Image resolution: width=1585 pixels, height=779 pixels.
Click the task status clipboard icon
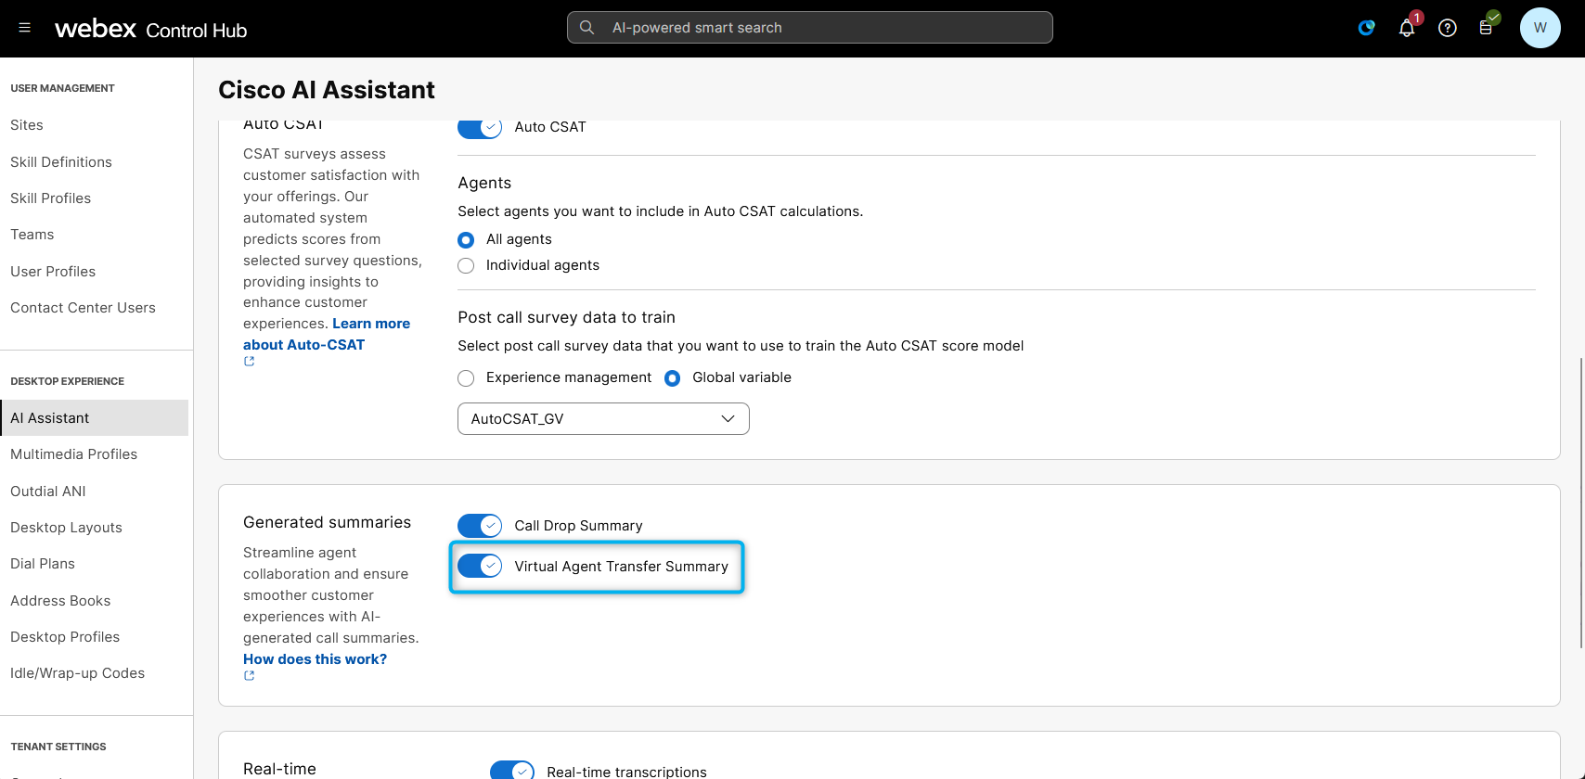tap(1486, 28)
